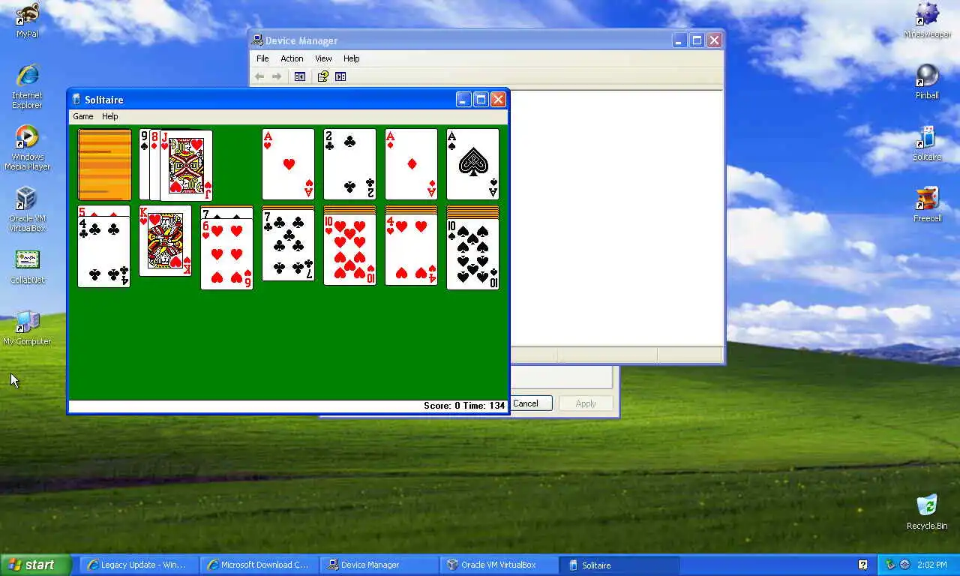Click the 2 of clubs foundation card
This screenshot has width=960, height=576.
(350, 164)
